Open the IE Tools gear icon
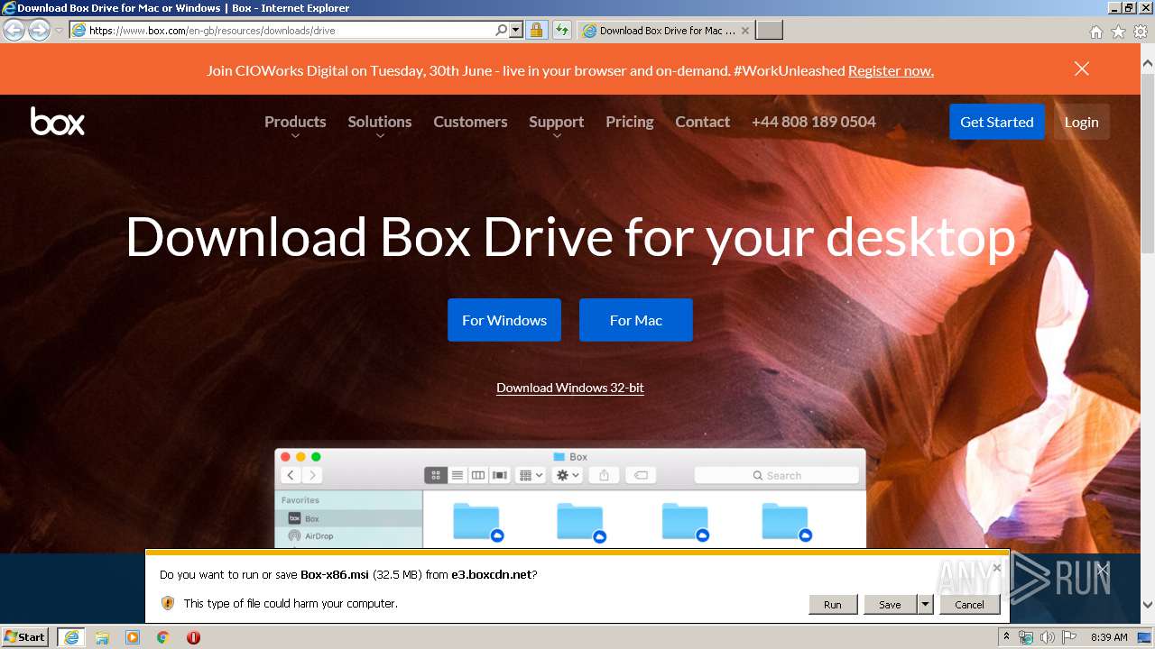This screenshot has width=1155, height=649. (x=1141, y=32)
